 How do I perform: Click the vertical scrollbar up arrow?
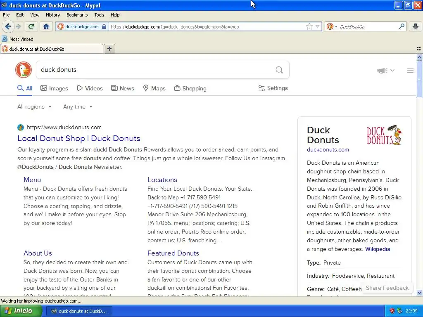click(x=419, y=57)
